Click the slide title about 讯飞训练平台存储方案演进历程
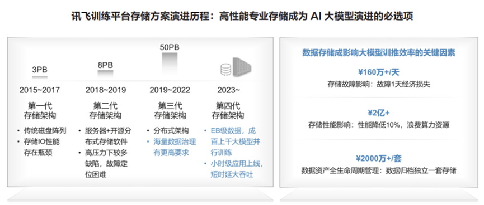Image resolution: width=484 pixels, height=205 pixels. pyautogui.click(x=242, y=16)
